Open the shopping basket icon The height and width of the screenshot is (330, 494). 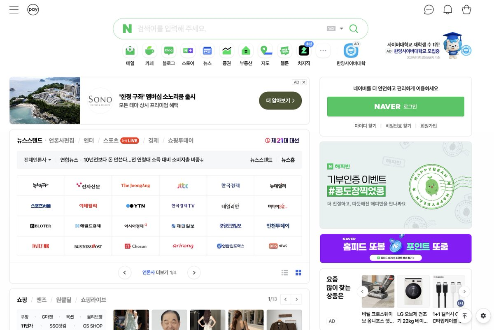tap(466, 9)
